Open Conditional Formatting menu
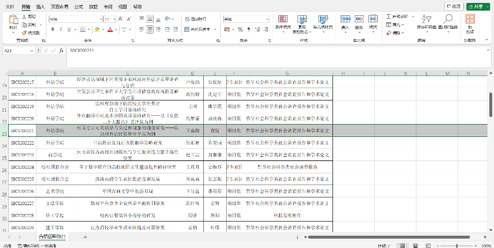The height and width of the screenshot is (248, 494). [283, 22]
